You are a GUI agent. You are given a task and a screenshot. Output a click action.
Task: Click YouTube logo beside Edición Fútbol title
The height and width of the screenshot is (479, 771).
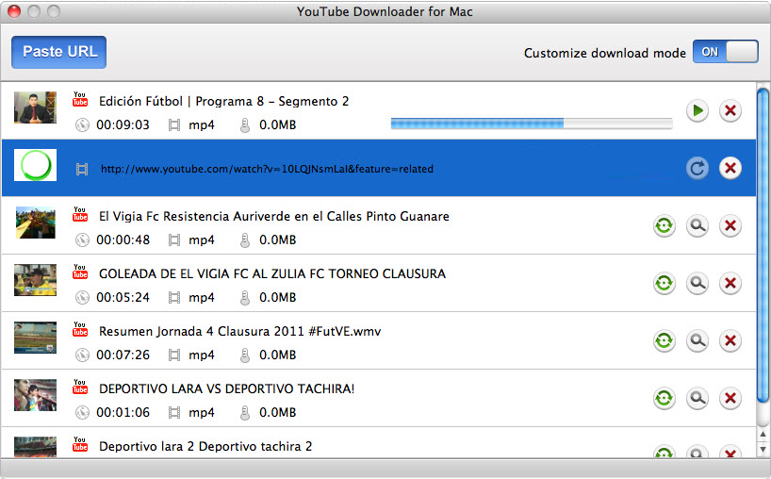pyautogui.click(x=80, y=99)
